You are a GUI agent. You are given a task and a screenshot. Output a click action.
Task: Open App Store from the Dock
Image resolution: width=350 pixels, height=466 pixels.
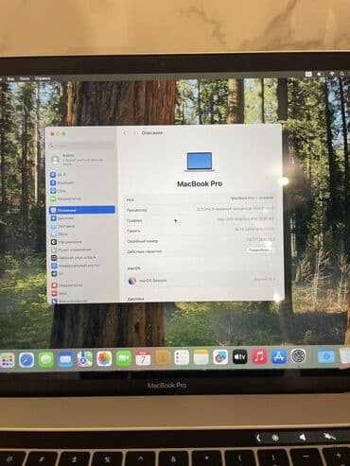click(279, 356)
